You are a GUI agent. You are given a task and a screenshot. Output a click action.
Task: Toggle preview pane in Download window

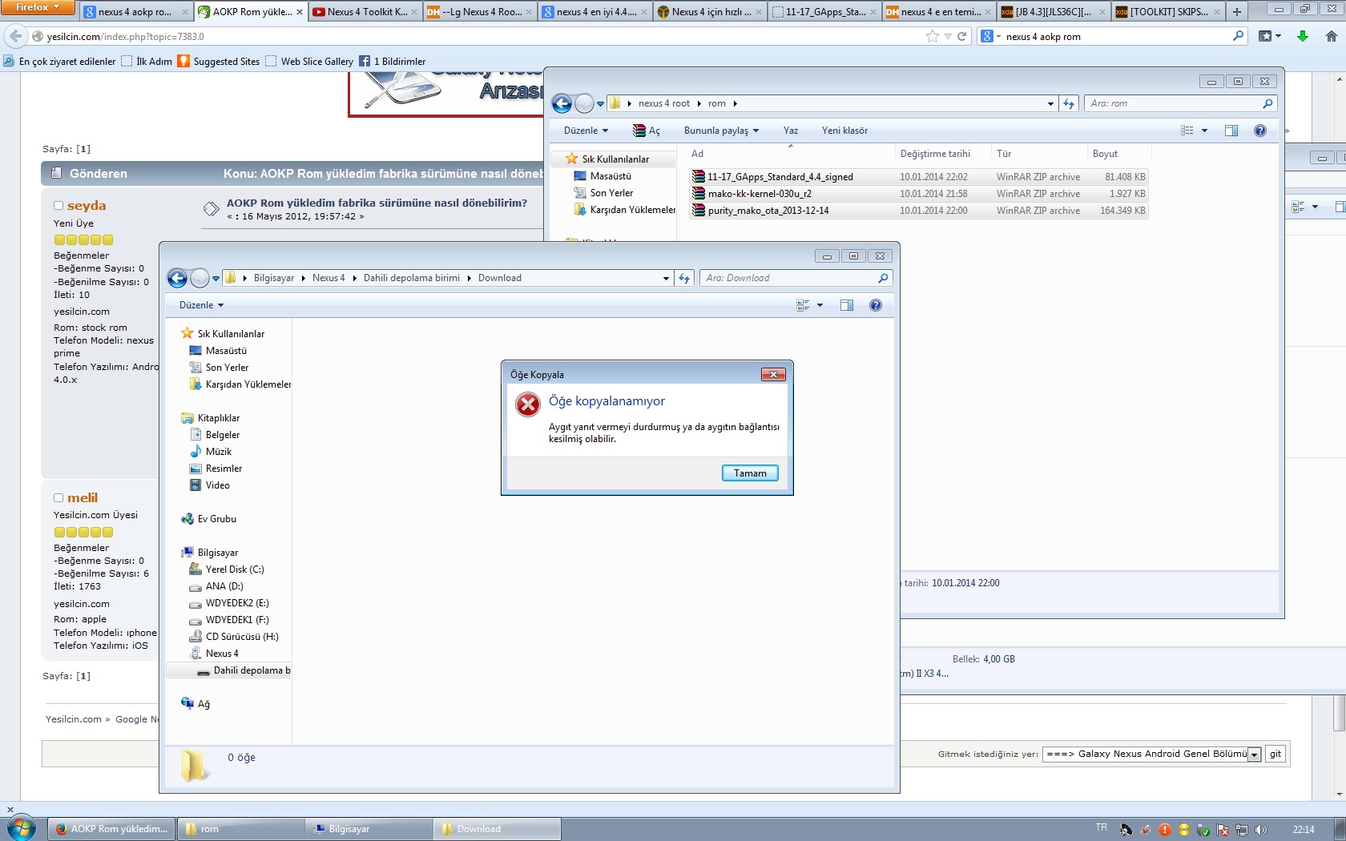pyautogui.click(x=847, y=305)
